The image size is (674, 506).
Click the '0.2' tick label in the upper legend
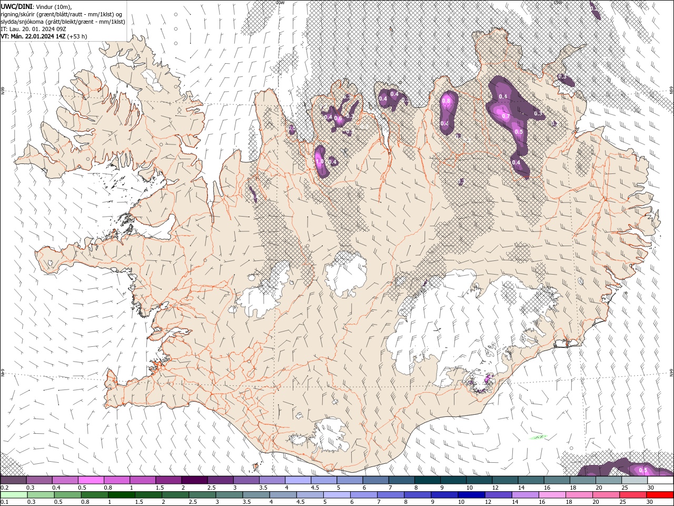(x=5, y=488)
